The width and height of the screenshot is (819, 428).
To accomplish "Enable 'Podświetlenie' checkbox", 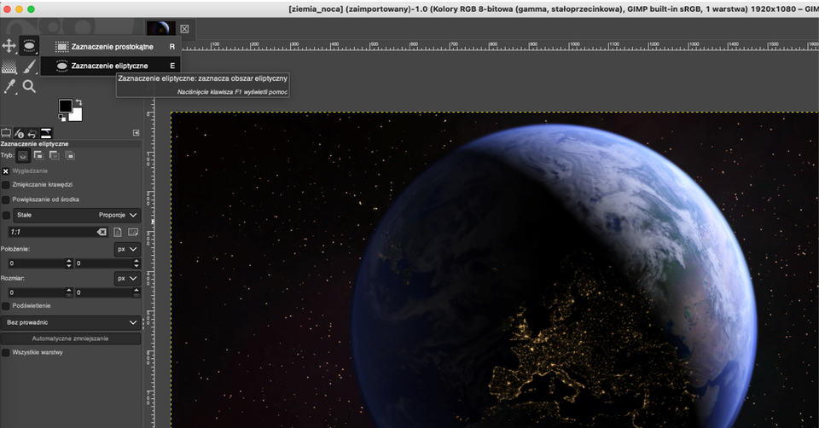I will click(6, 305).
